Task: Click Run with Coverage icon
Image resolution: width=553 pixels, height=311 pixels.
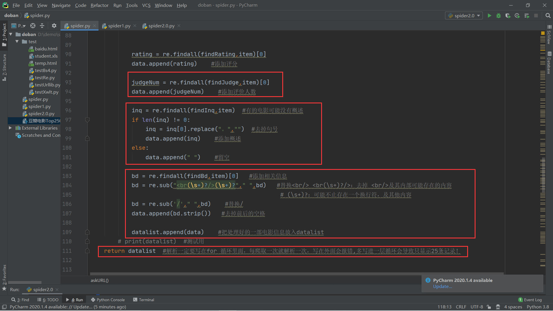Action: (x=508, y=16)
